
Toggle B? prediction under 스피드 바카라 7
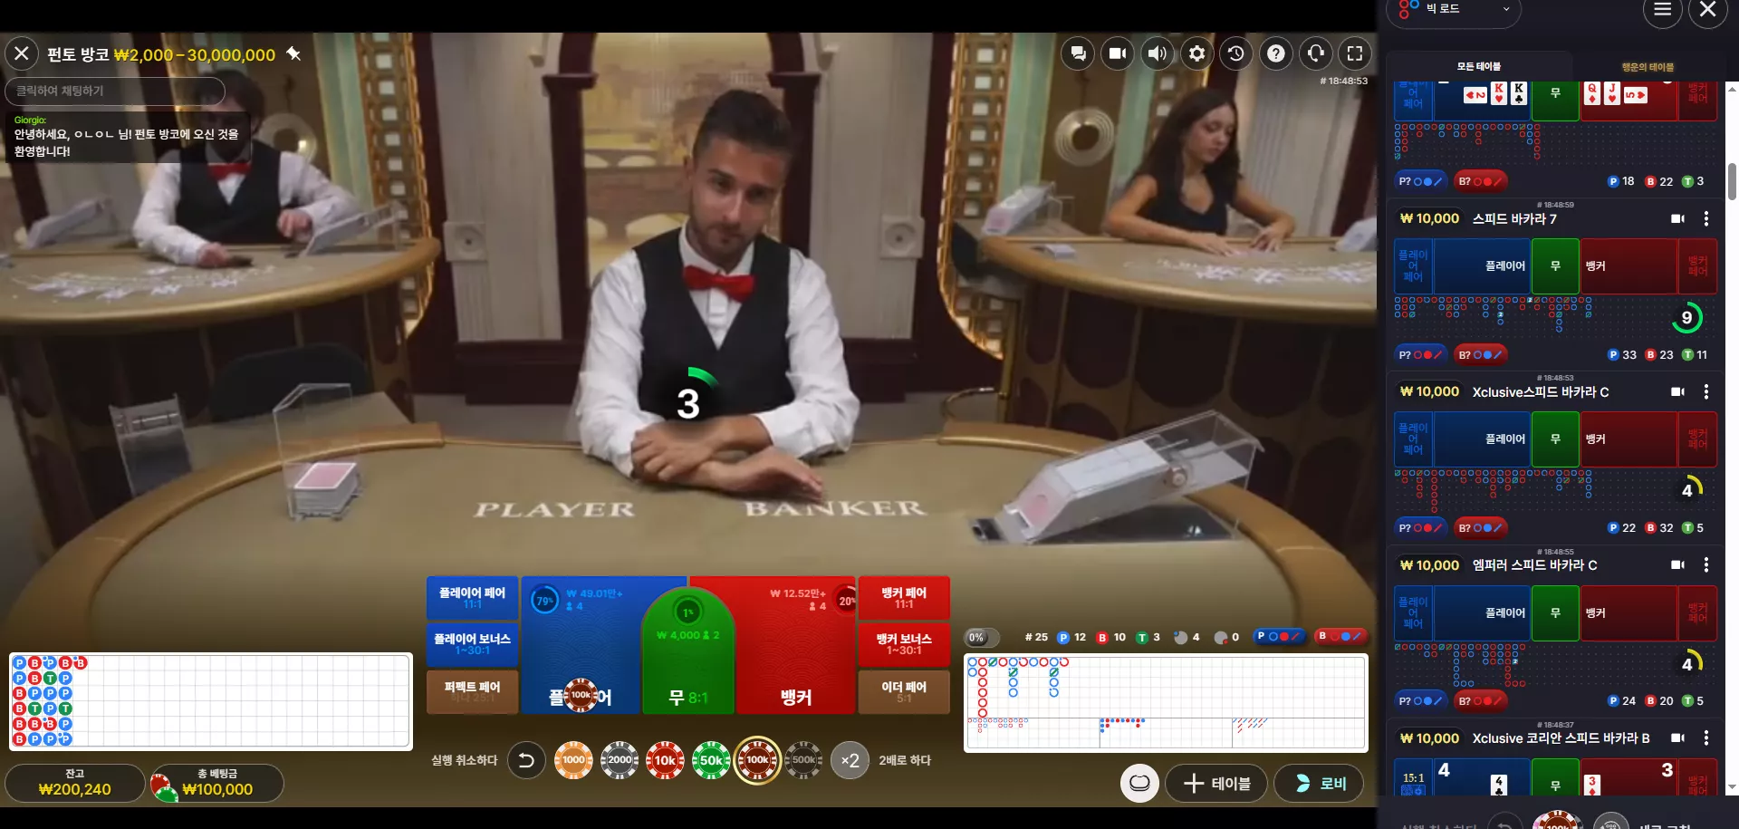[1480, 354]
